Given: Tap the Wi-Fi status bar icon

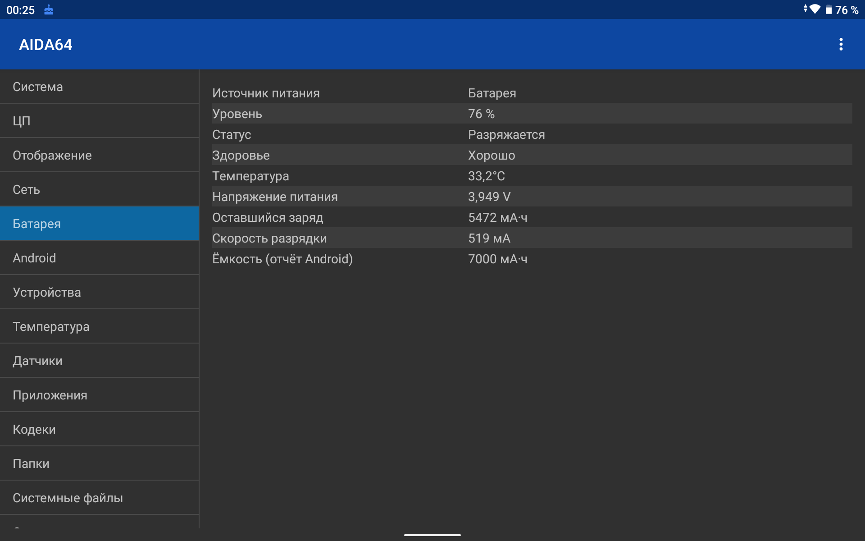Looking at the screenshot, I should [815, 9].
